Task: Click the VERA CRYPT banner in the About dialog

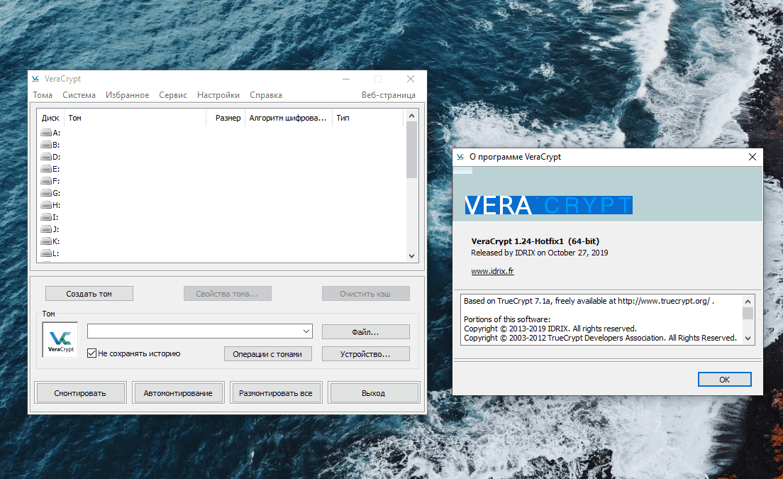Action: click(548, 205)
